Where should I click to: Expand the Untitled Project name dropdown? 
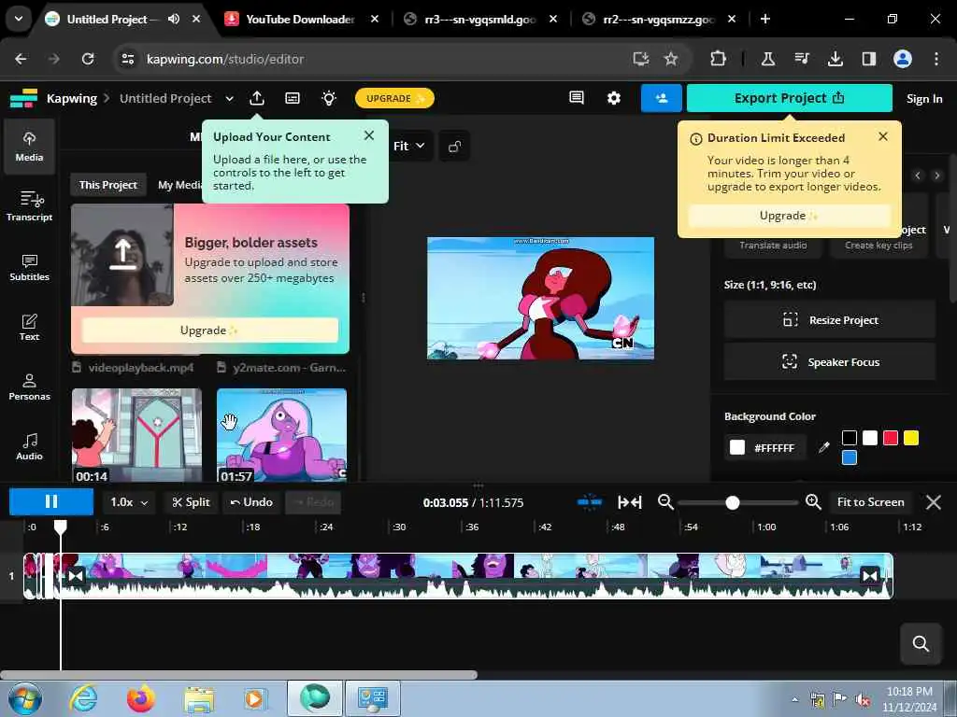(x=230, y=98)
